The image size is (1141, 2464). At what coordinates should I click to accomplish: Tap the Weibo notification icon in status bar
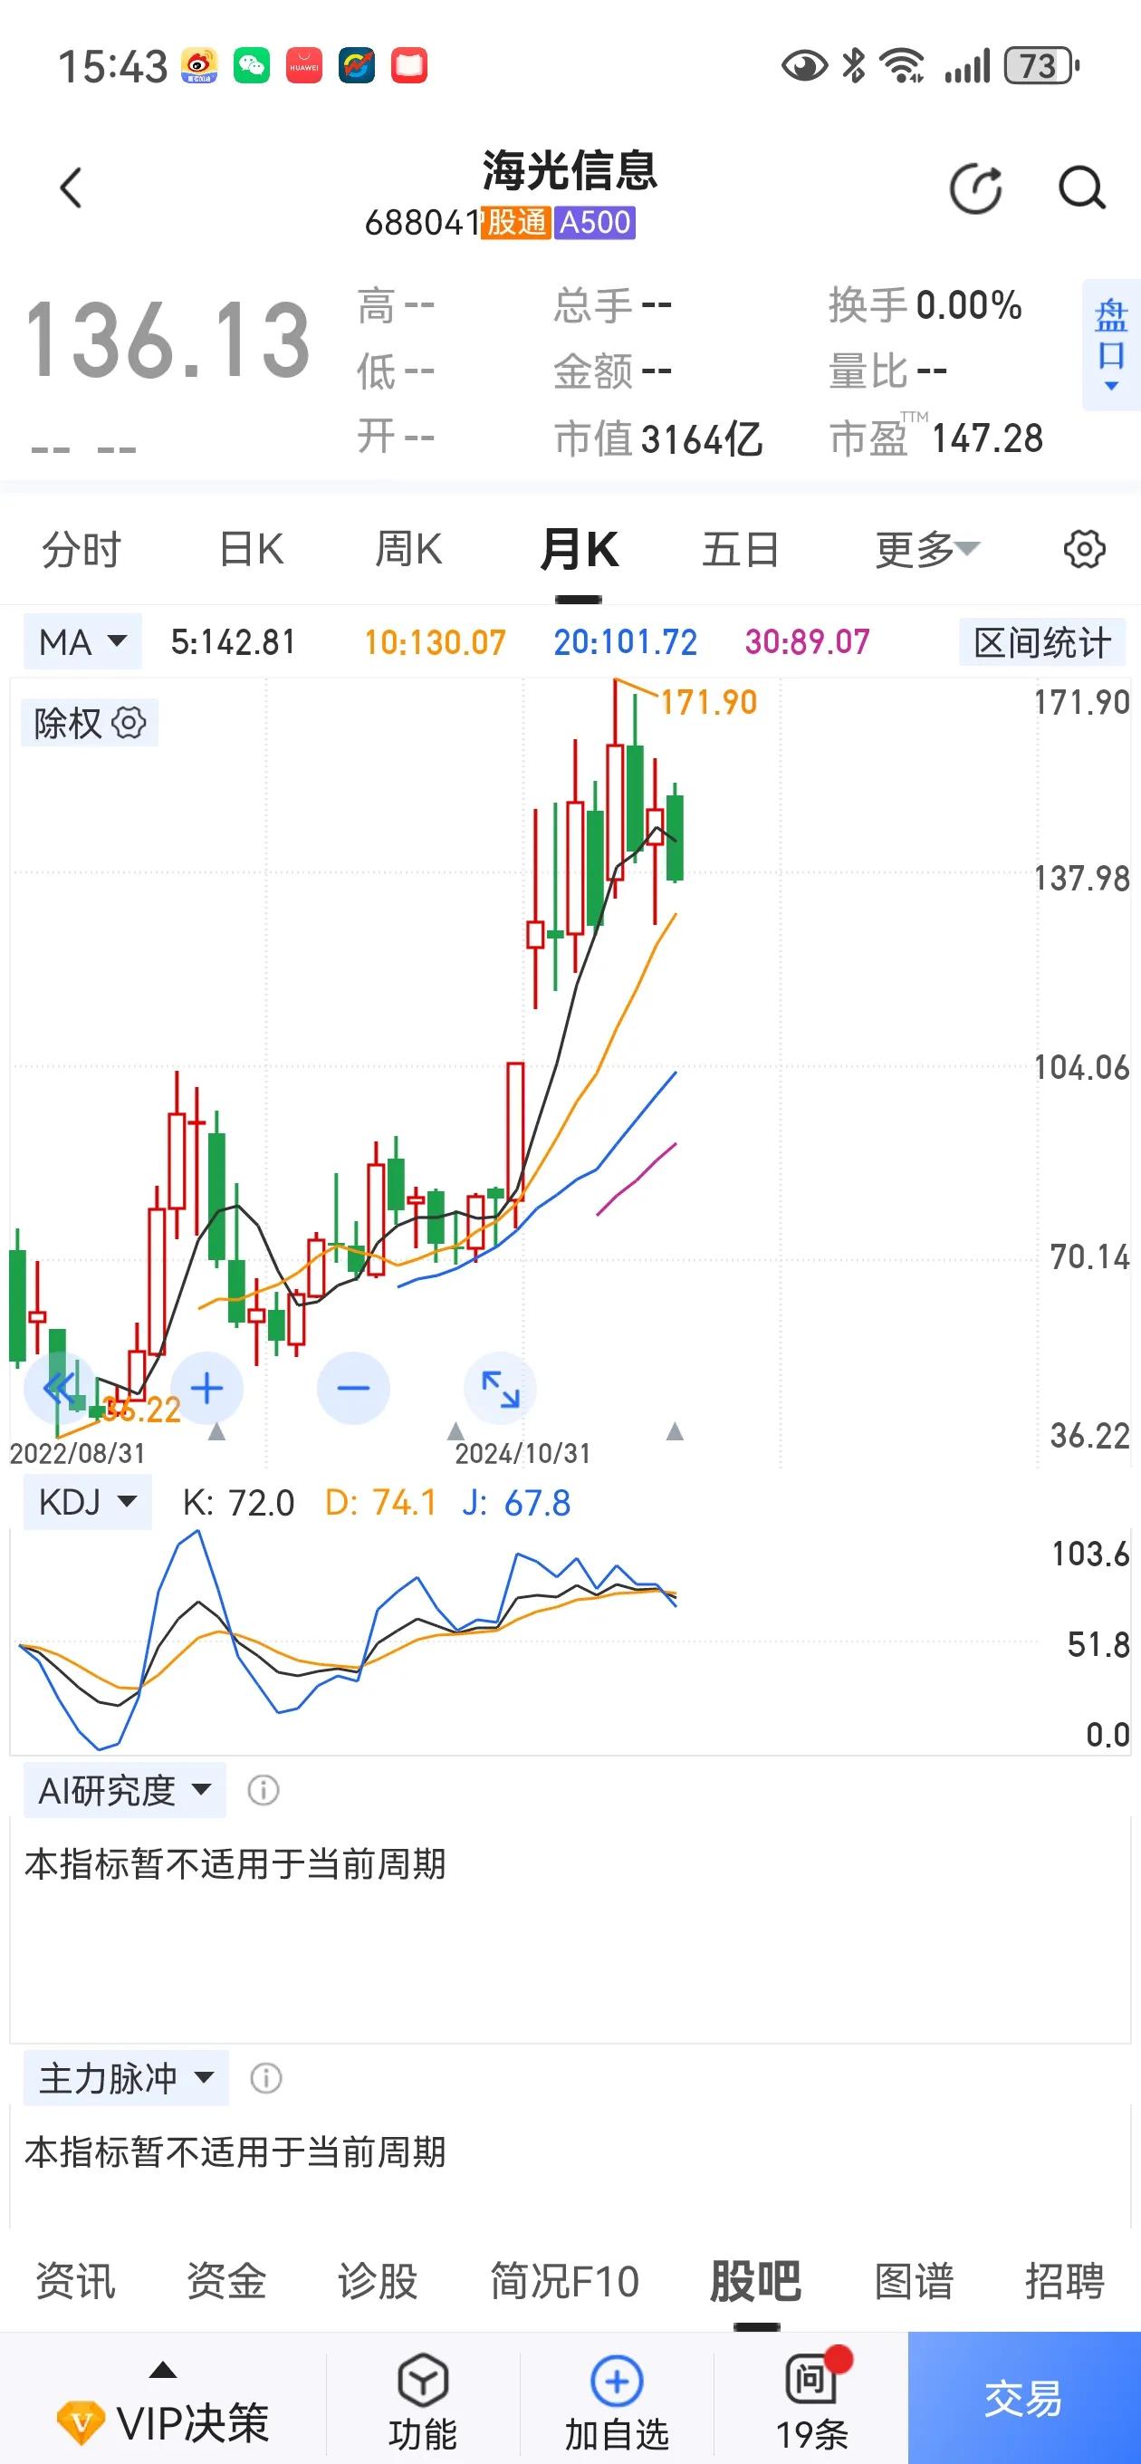[x=200, y=66]
